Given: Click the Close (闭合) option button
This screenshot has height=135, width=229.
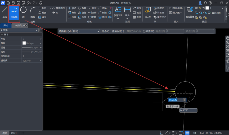Looking at the screenshot, I should (105, 31).
